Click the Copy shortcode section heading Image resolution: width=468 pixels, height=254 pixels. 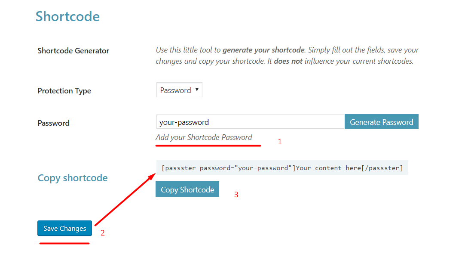72,177
